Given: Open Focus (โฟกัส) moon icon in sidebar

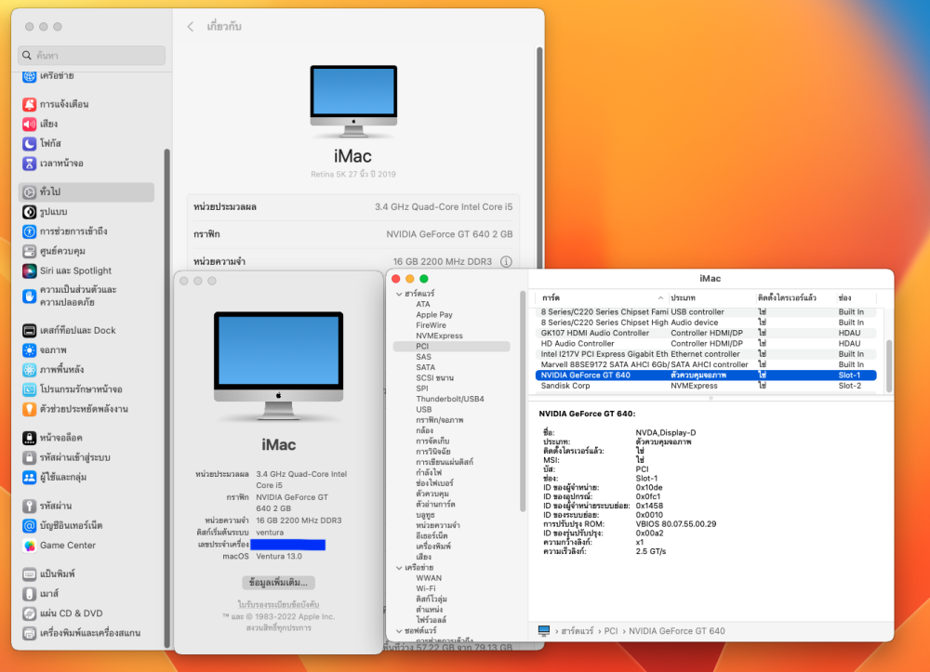Looking at the screenshot, I should coord(29,143).
